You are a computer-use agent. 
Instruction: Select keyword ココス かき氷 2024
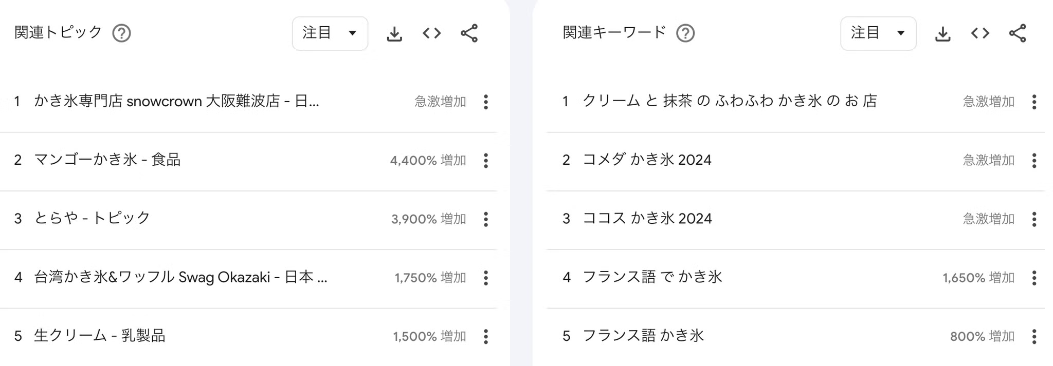click(x=647, y=219)
